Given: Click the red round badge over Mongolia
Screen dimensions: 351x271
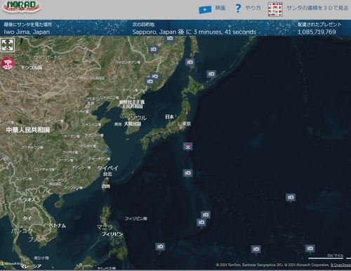Looking at the screenshot, I should [x=8, y=64].
